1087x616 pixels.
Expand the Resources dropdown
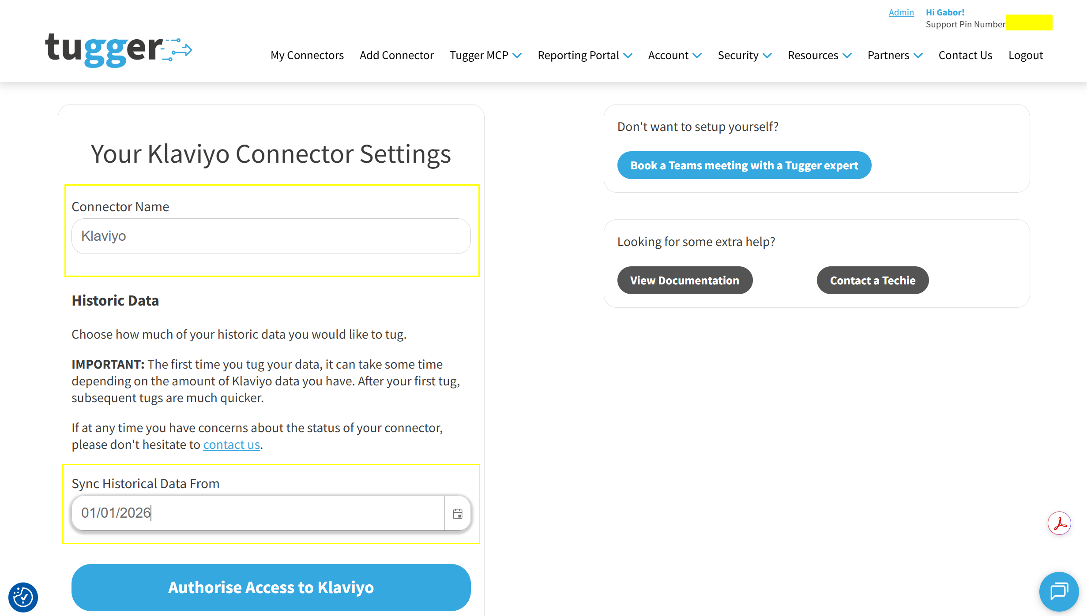tap(820, 55)
